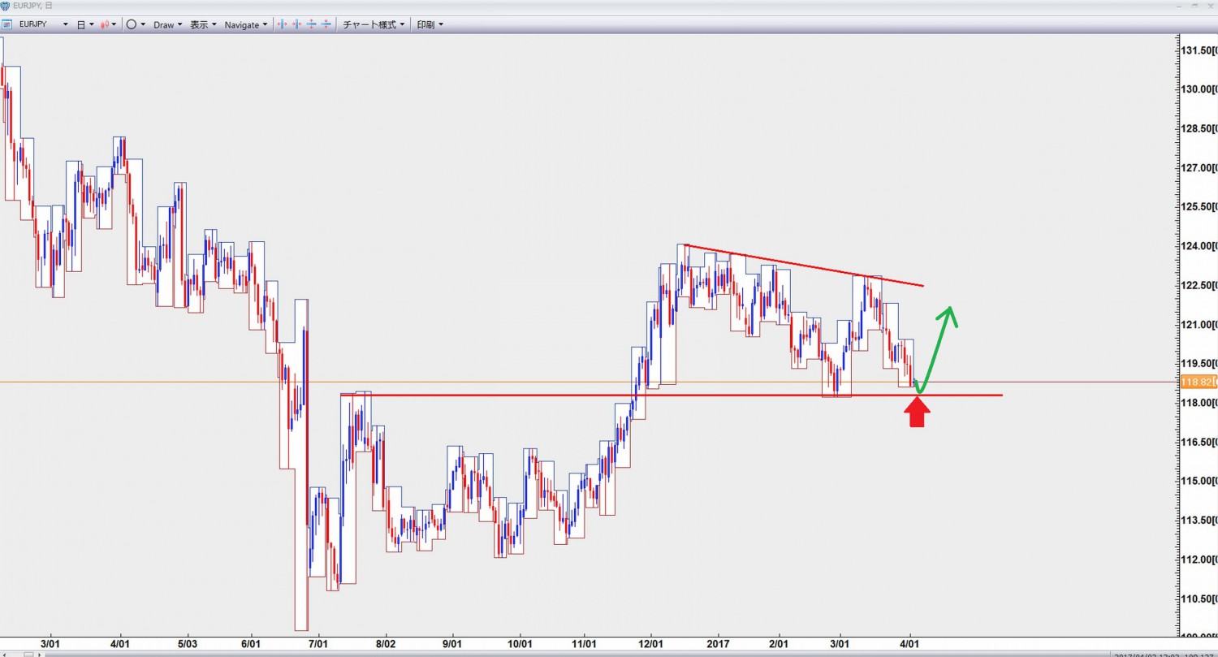The width and height of the screenshot is (1218, 657).
Task: Open the EURJPY symbol selector
Action: 43,24
